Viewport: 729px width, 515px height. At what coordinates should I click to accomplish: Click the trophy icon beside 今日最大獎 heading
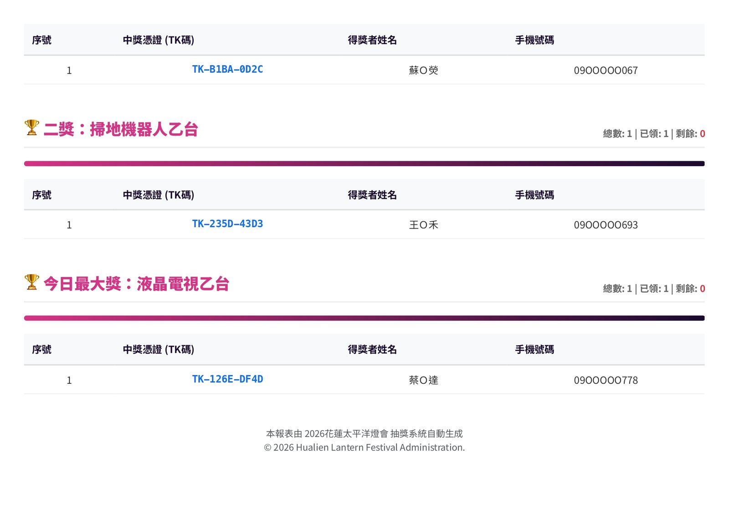point(32,282)
